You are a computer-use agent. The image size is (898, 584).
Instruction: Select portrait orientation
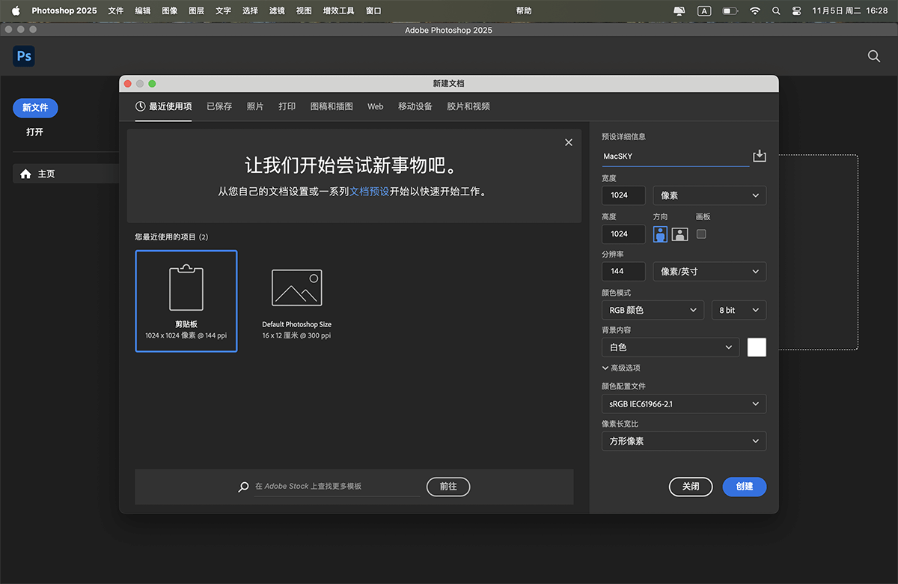pyautogui.click(x=660, y=234)
